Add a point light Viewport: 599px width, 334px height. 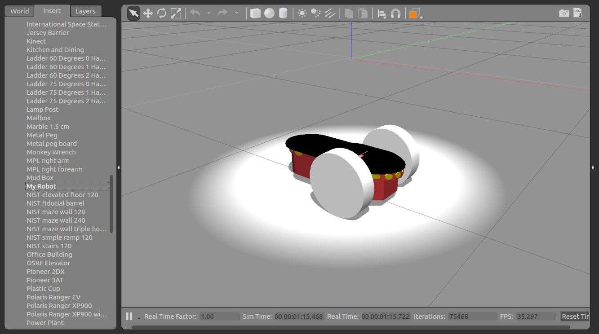[302, 13]
